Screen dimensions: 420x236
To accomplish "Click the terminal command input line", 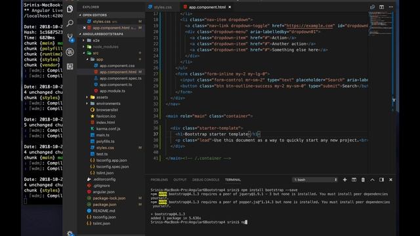I will [x=199, y=222].
